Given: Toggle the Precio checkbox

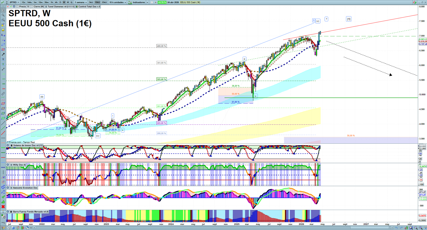Looking at the screenshot, I should tap(18, 7).
